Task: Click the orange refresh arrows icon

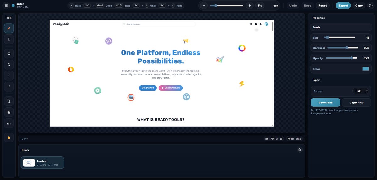Action: (x=71, y=70)
